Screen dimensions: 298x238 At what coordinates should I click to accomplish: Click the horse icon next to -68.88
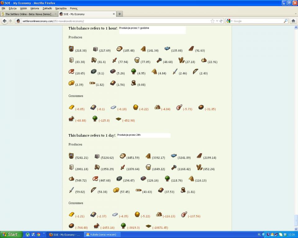71,119
